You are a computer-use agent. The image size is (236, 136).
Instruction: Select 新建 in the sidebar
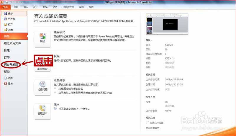pyautogui.click(x=7, y=50)
